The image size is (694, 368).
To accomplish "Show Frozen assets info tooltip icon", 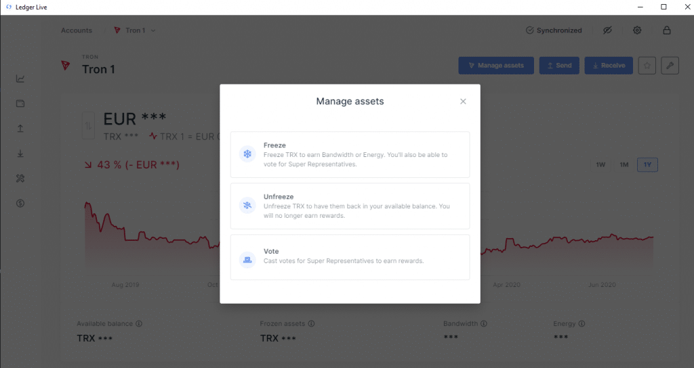I will pos(311,323).
